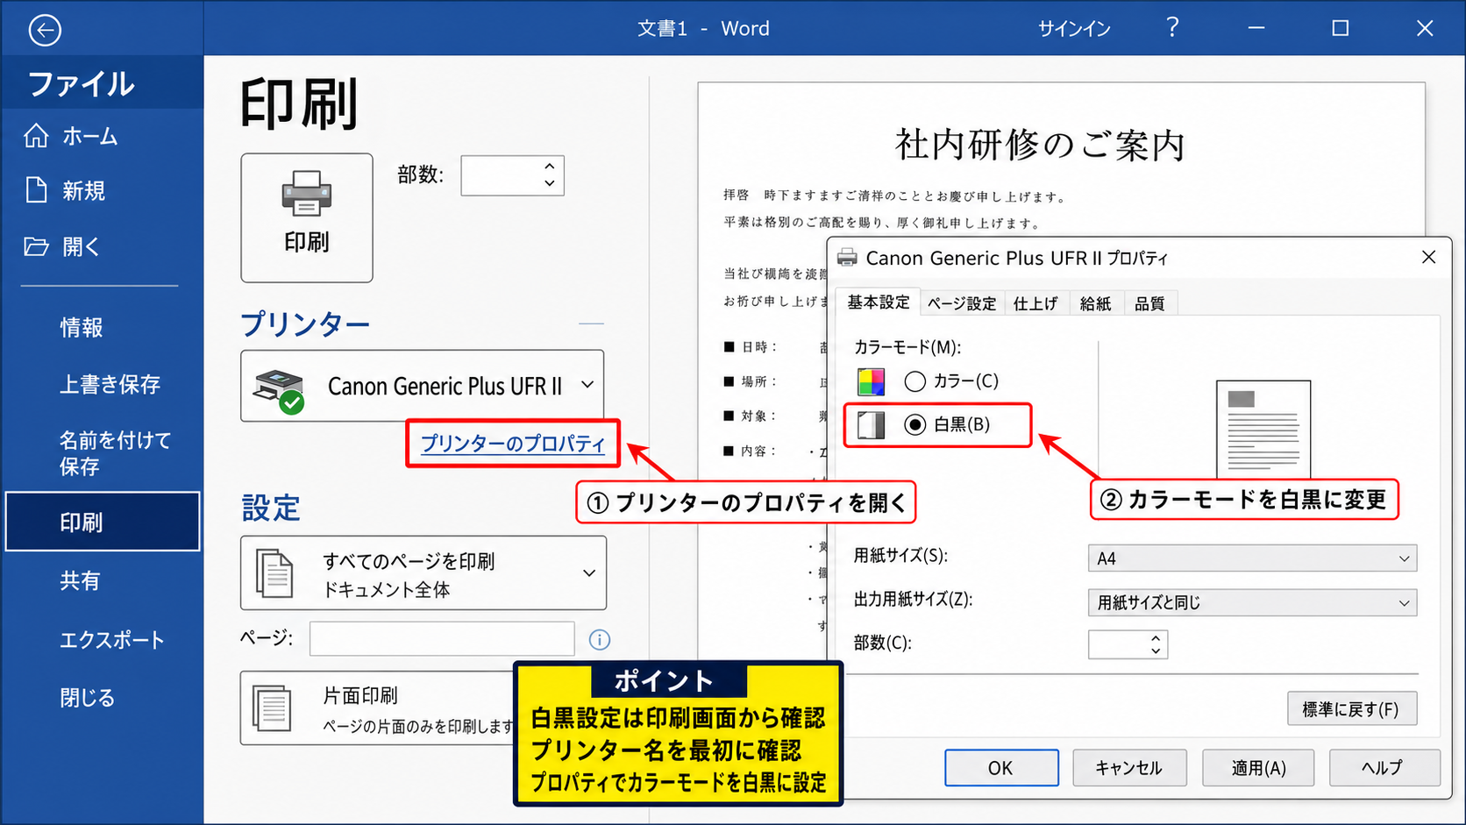Viewport: 1466px width, 825px height.
Task: Open the 共有 sidebar item
Action: [x=80, y=580]
